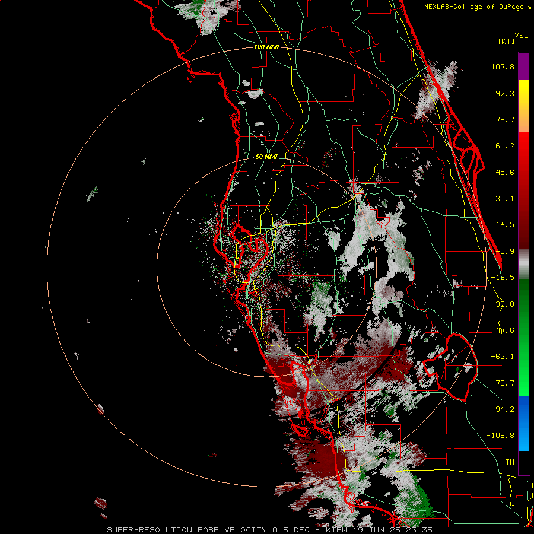This screenshot has height=534, width=534.
Task: Click the VEL legend title
Action: pyautogui.click(x=521, y=36)
